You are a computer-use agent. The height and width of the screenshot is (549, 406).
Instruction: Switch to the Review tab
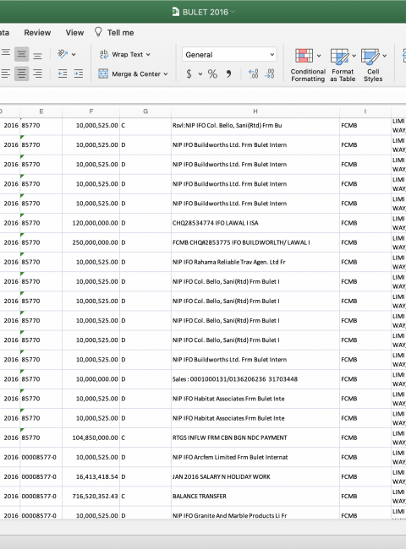click(37, 33)
